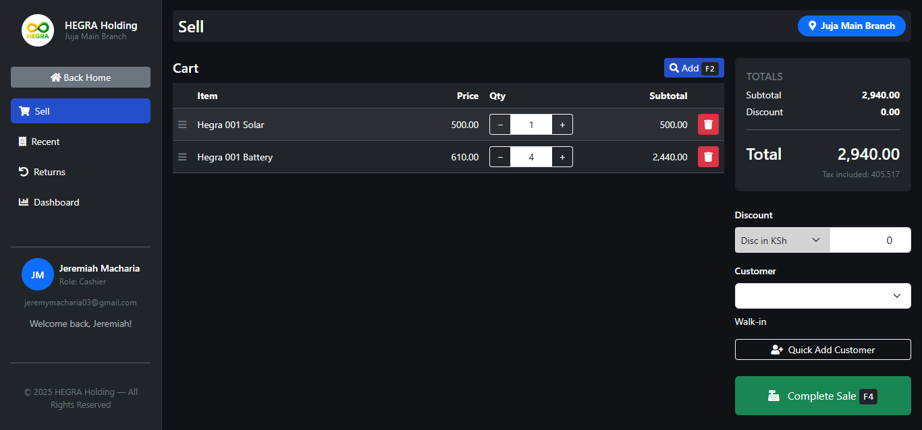
Task: Increase Hegra 001 Solar quantity with plus
Action: pos(562,125)
